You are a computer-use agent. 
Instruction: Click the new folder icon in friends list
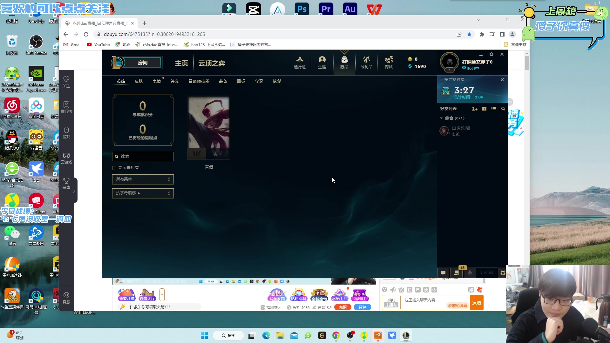484,109
